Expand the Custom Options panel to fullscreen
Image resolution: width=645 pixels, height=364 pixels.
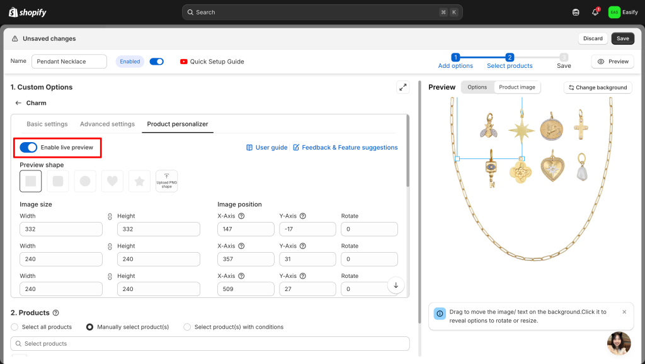402,87
